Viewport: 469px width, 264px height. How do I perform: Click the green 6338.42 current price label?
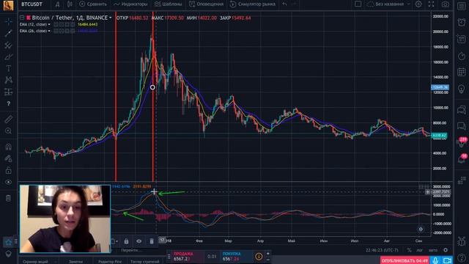click(439, 136)
